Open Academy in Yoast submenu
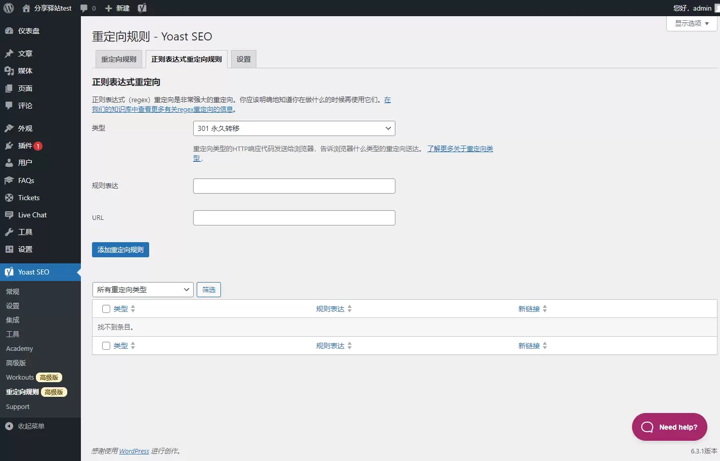The width and height of the screenshot is (720, 461). 19,349
